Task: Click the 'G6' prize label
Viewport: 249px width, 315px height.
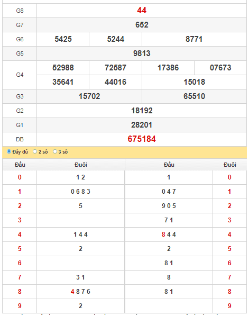Action: tap(20, 39)
